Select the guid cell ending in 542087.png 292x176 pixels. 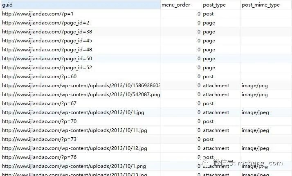coord(81,95)
